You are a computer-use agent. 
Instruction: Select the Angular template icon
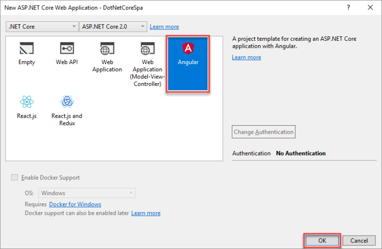(188, 49)
